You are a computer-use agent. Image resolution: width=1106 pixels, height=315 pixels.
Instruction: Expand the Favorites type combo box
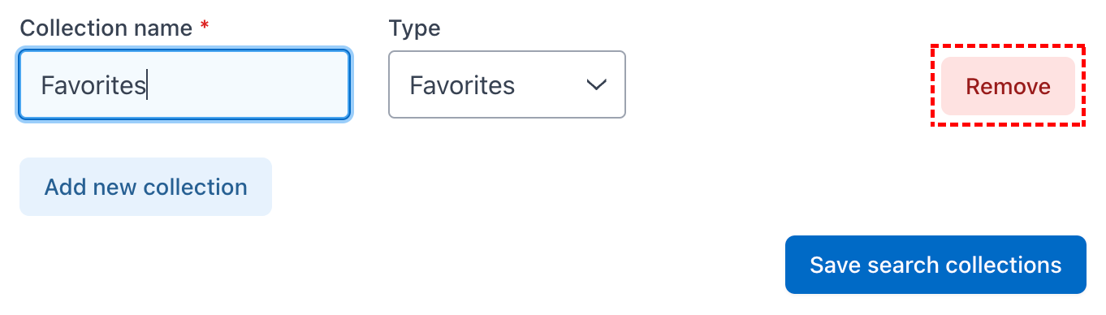(x=507, y=84)
